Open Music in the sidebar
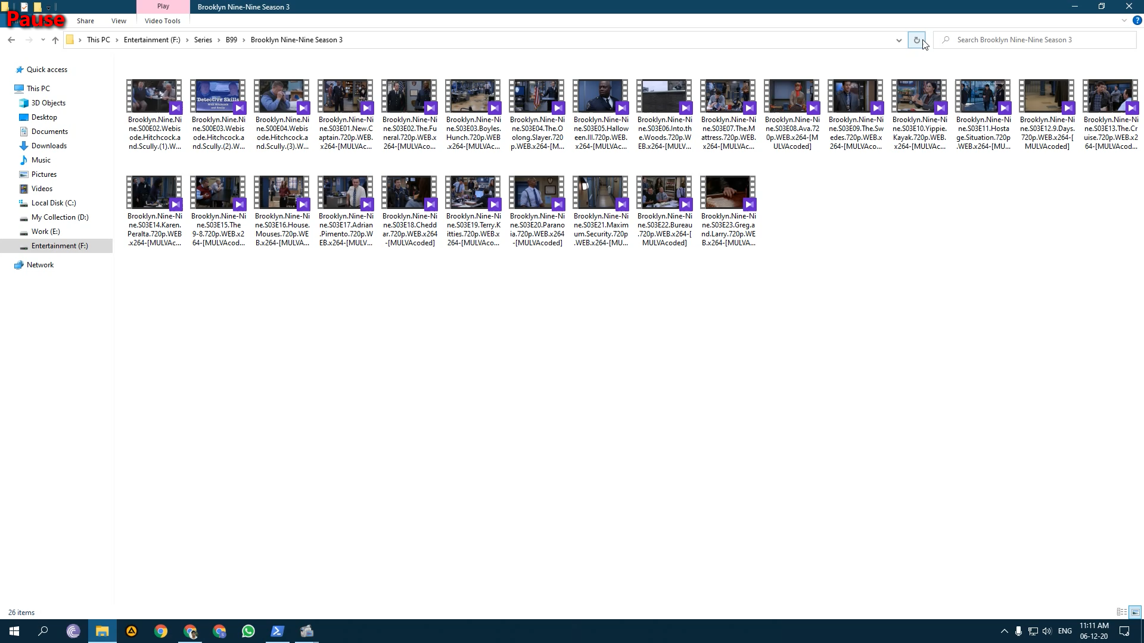1144x643 pixels. 41,160
